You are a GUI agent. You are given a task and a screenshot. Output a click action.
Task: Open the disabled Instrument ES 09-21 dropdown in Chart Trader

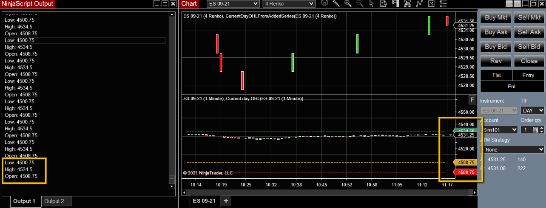499,110
